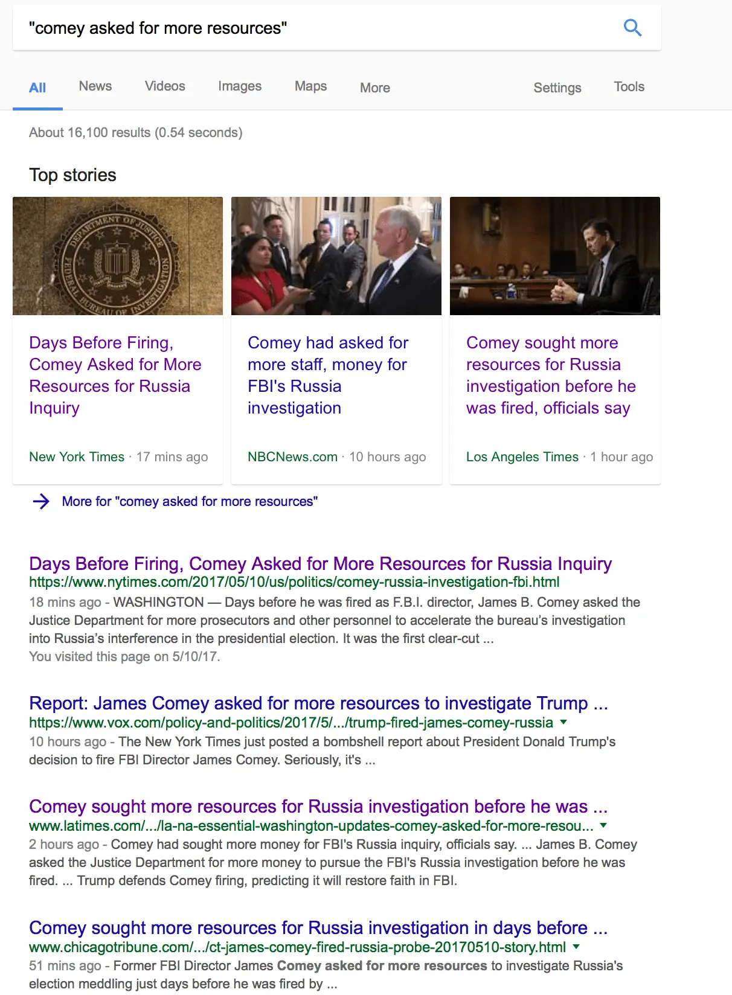Open NBCNews 'Comey had asked for more staff' story
The image size is (732, 995).
(328, 376)
